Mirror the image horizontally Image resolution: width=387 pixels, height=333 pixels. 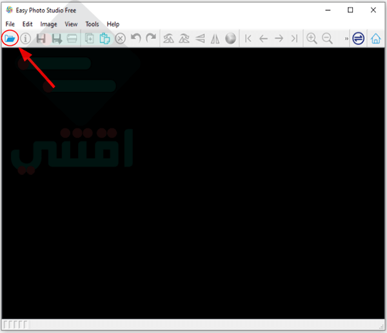click(215, 39)
